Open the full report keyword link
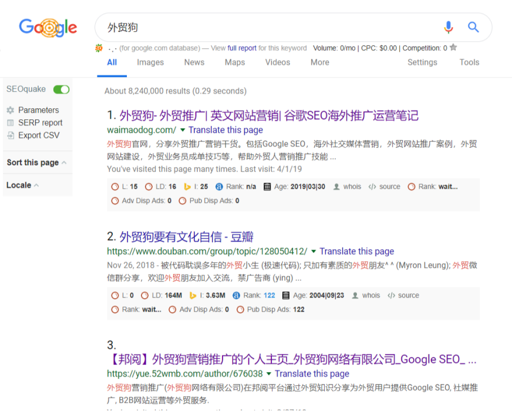The image size is (512, 411). (242, 48)
